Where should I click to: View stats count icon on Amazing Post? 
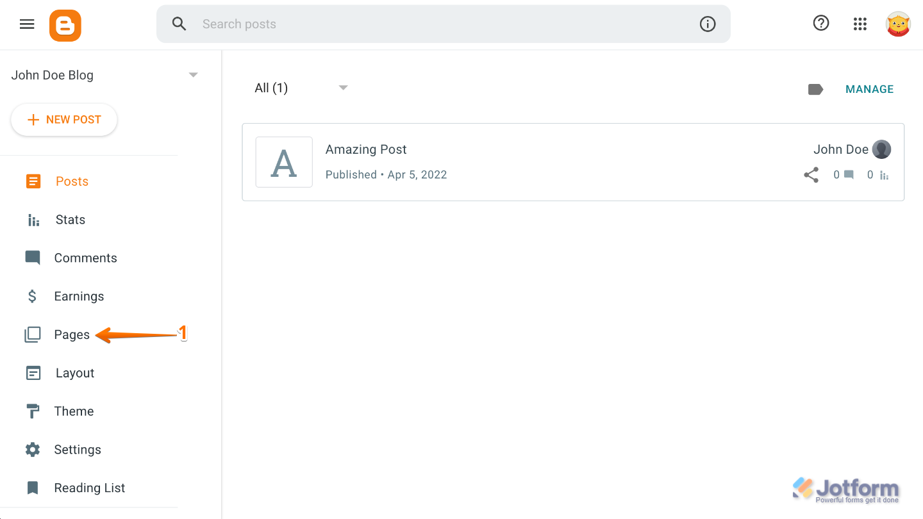pyautogui.click(x=884, y=175)
